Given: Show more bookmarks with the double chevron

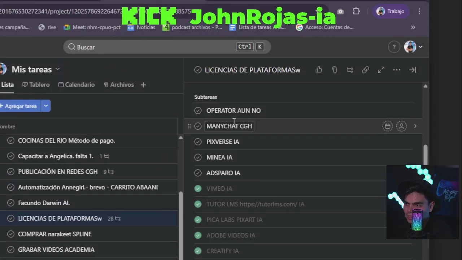Looking at the screenshot, I should click(413, 27).
